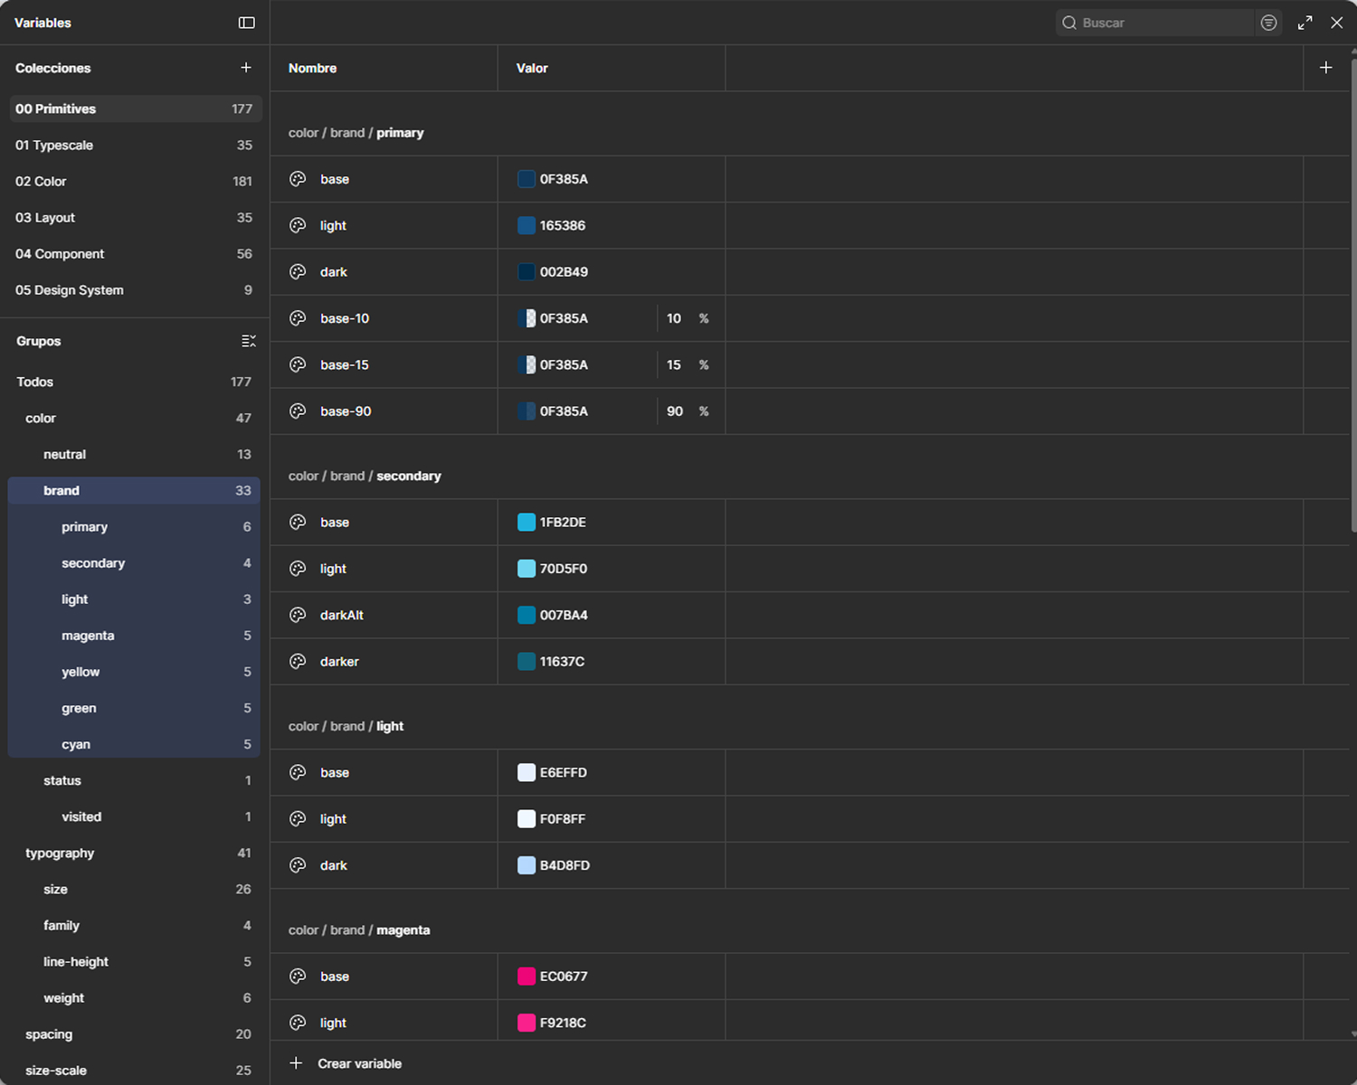This screenshot has width=1357, height=1085.
Task: Click color type icon of secondary light
Action: pyautogui.click(x=298, y=569)
